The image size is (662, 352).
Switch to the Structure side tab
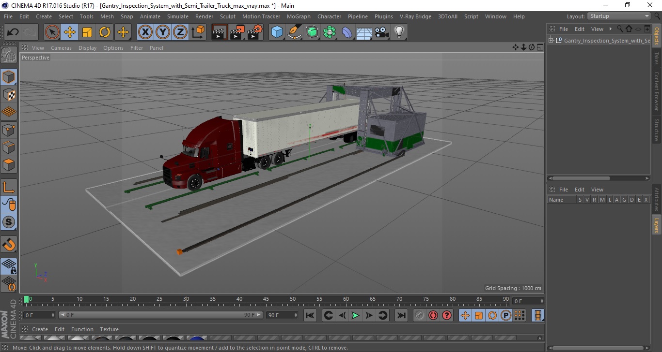pos(657,130)
